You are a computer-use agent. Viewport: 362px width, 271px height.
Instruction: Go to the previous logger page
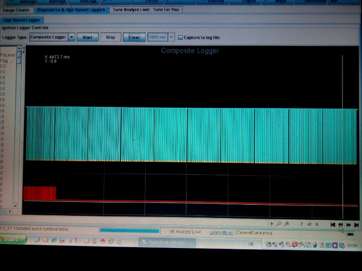[341, 224]
